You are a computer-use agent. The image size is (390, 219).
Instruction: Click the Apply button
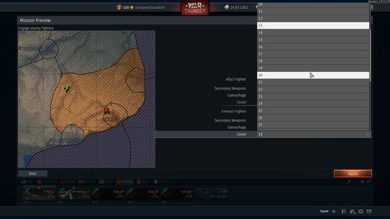coord(353,173)
